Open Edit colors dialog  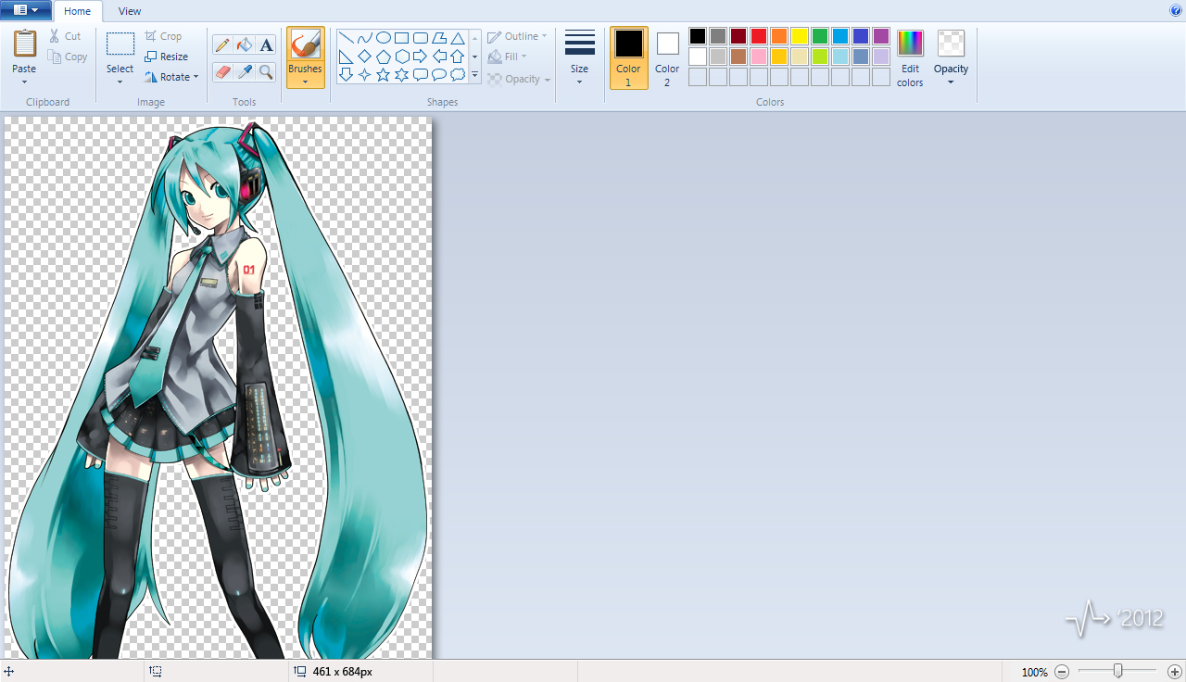tap(910, 58)
